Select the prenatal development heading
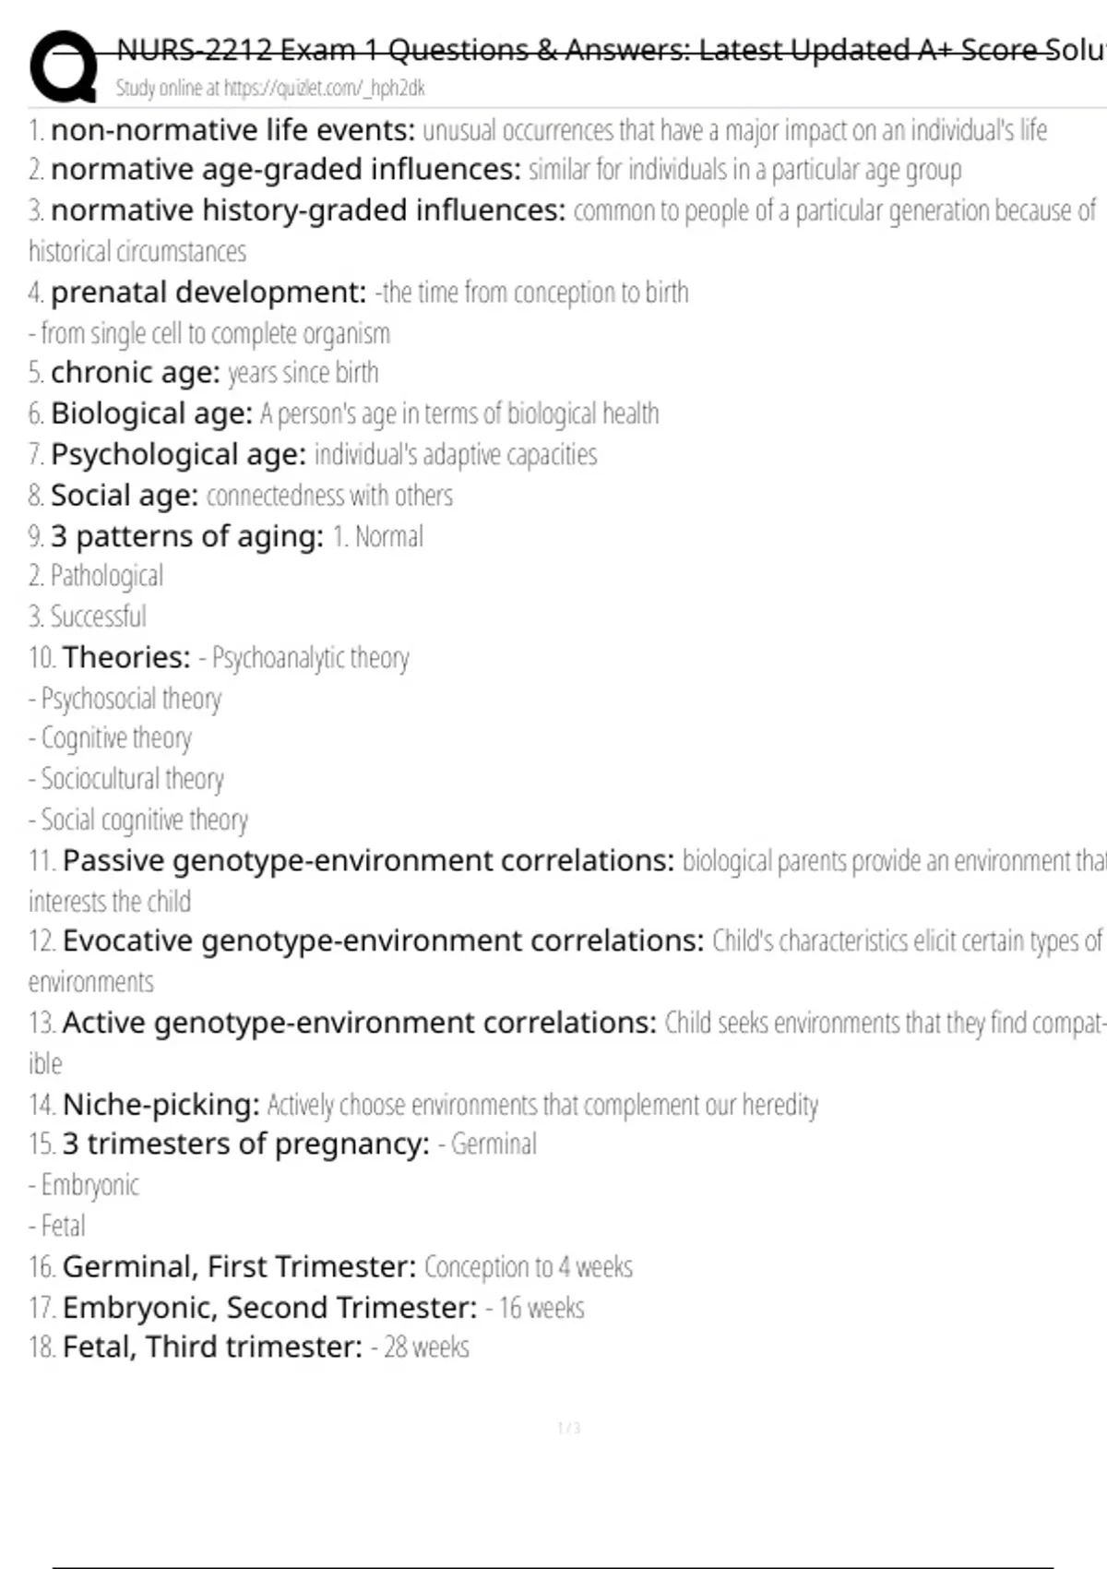Viewport: 1107px width, 1569px height. pyautogui.click(x=208, y=293)
